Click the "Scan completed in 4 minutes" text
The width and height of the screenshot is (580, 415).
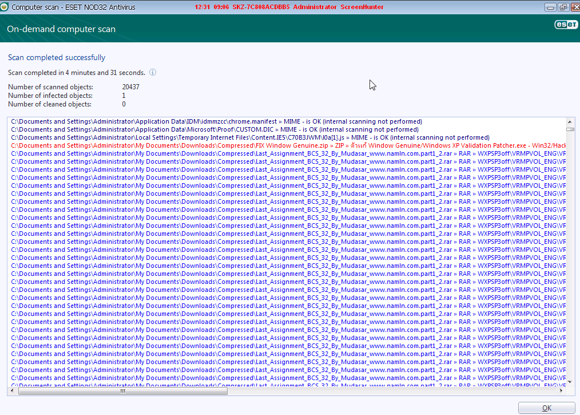coord(77,73)
